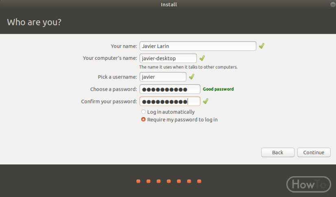Click the last orange progress dot
336x197 pixels.
tap(199, 181)
